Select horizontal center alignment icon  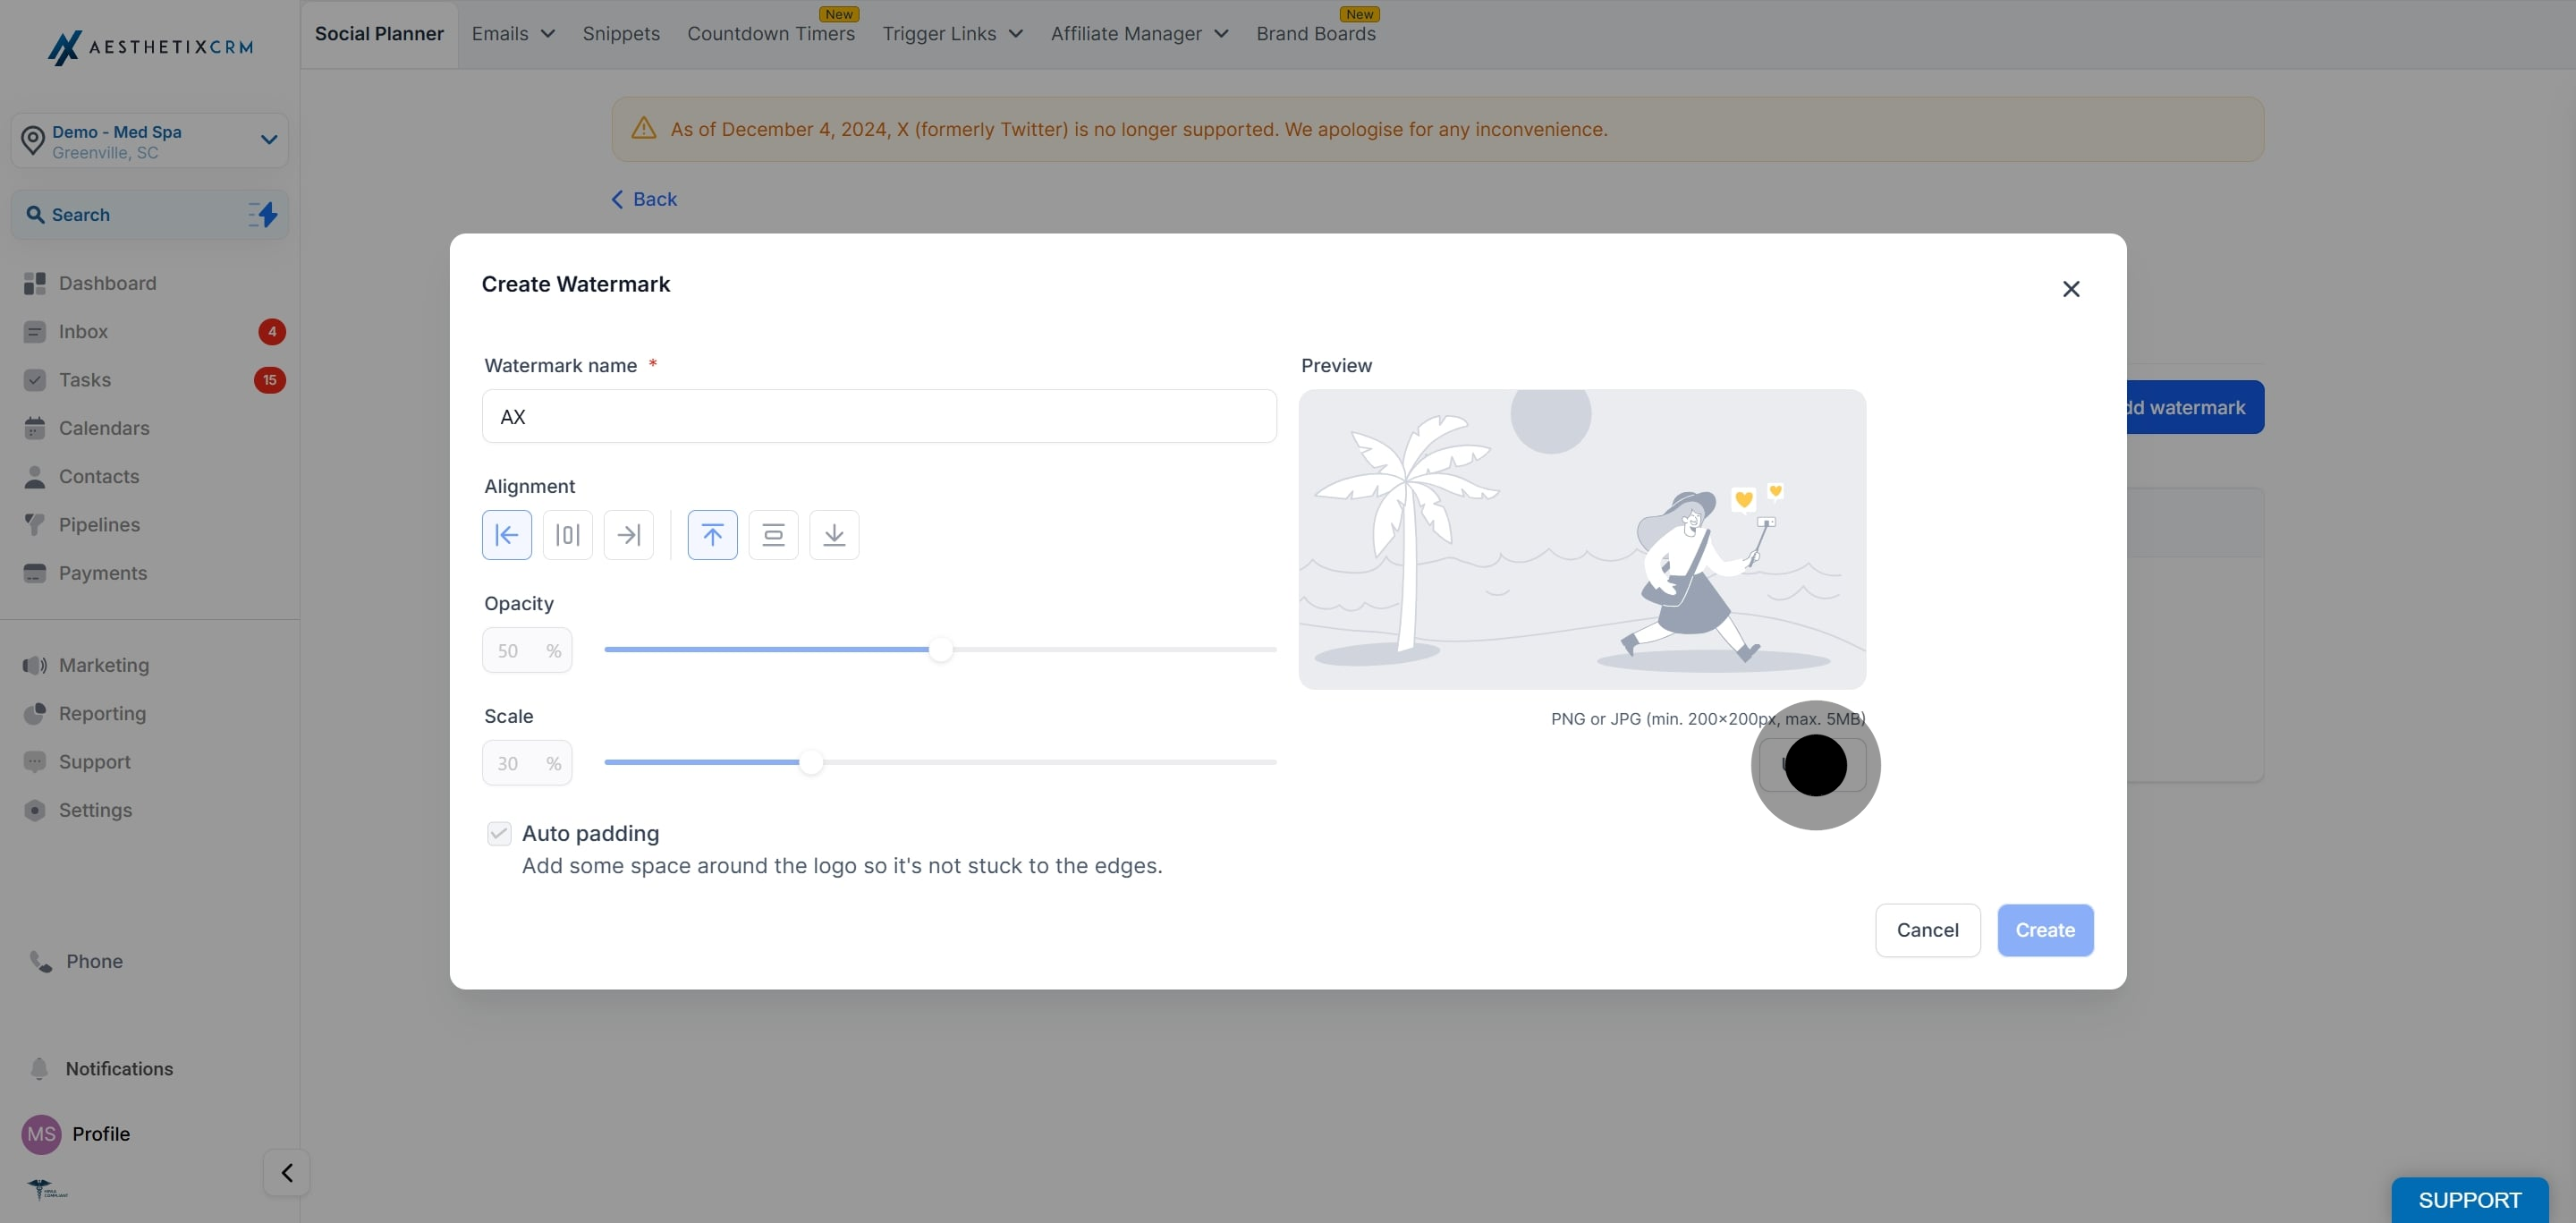(567, 535)
